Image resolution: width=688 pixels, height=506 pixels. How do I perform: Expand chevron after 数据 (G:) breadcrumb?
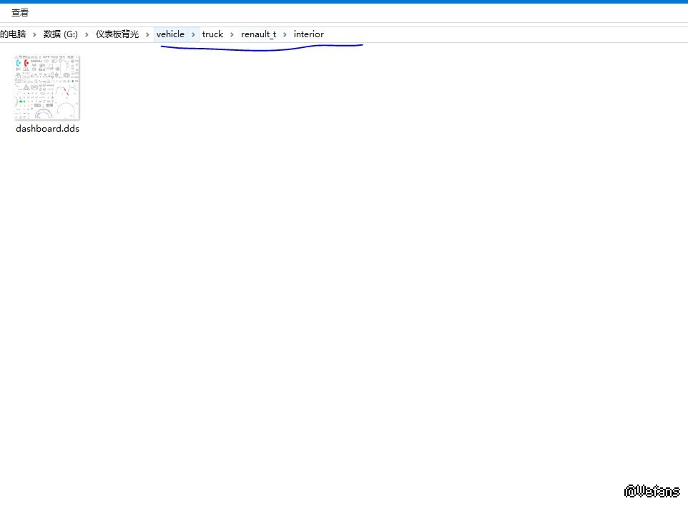coord(87,34)
